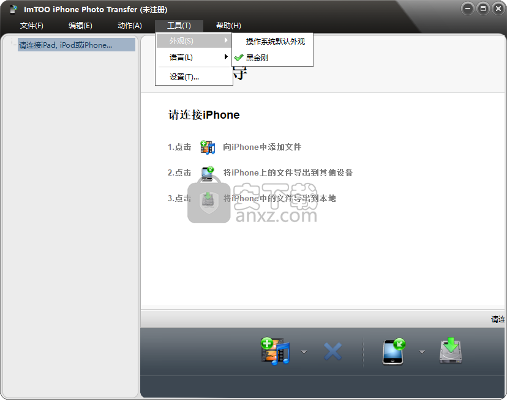Open the 动作(A) menu

[x=130, y=26]
